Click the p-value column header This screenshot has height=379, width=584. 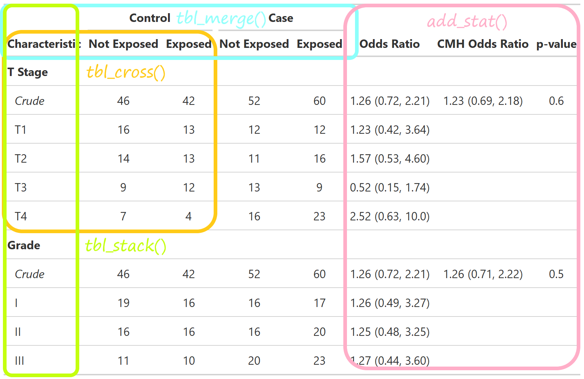[x=556, y=44]
